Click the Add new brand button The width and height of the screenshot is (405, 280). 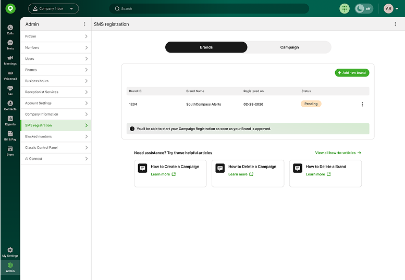[352, 73]
